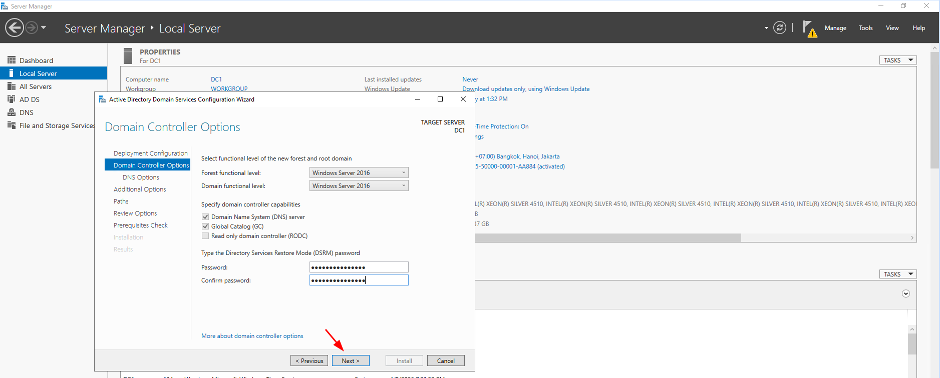The height and width of the screenshot is (378, 940).
Task: Open the Manage menu
Action: (x=835, y=28)
